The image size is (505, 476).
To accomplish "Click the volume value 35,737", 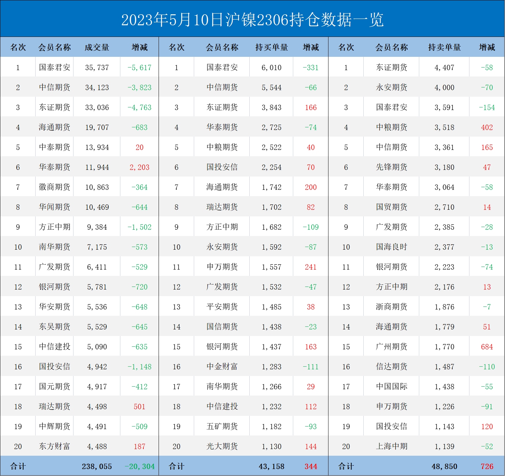I will [x=97, y=67].
